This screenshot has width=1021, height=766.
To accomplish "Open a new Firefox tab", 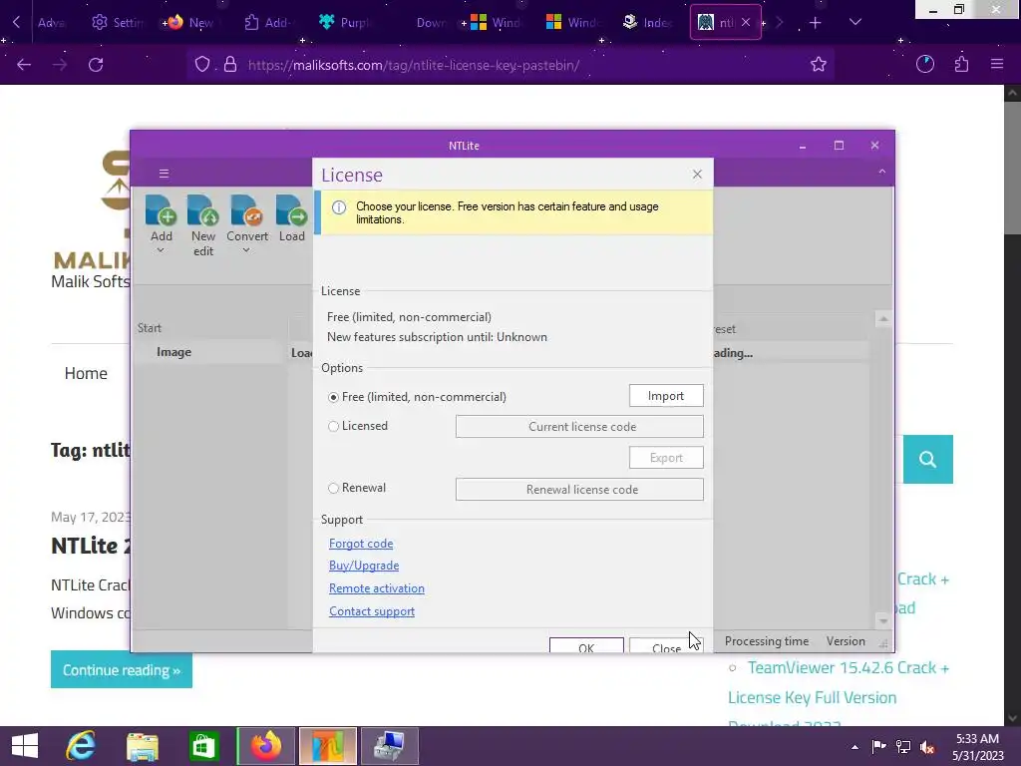I will coord(816,23).
